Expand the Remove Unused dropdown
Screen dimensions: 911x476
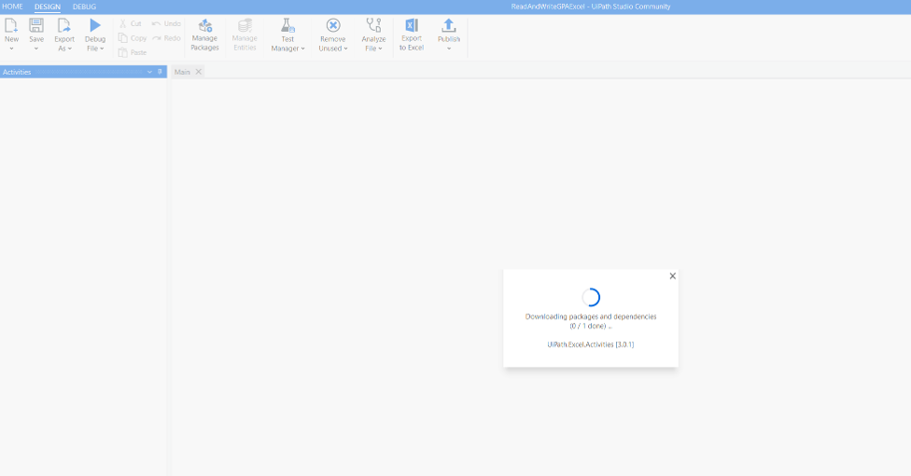pyautogui.click(x=345, y=49)
